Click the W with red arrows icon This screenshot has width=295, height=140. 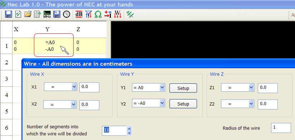pos(117,14)
